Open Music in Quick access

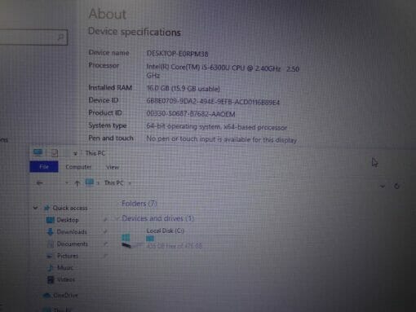pos(65,268)
